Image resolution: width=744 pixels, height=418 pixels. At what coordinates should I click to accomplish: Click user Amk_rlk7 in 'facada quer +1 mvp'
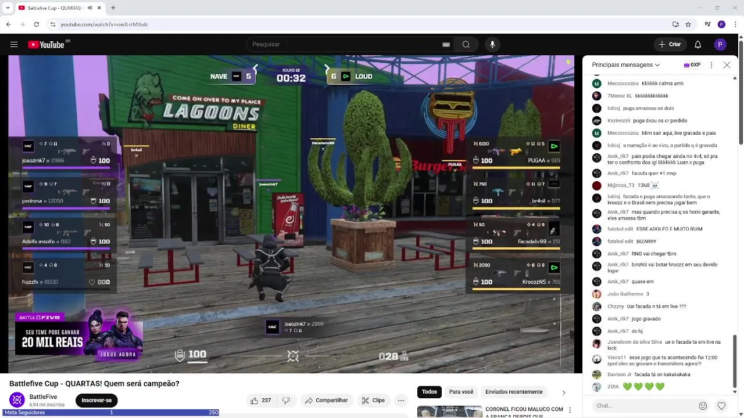point(618,173)
